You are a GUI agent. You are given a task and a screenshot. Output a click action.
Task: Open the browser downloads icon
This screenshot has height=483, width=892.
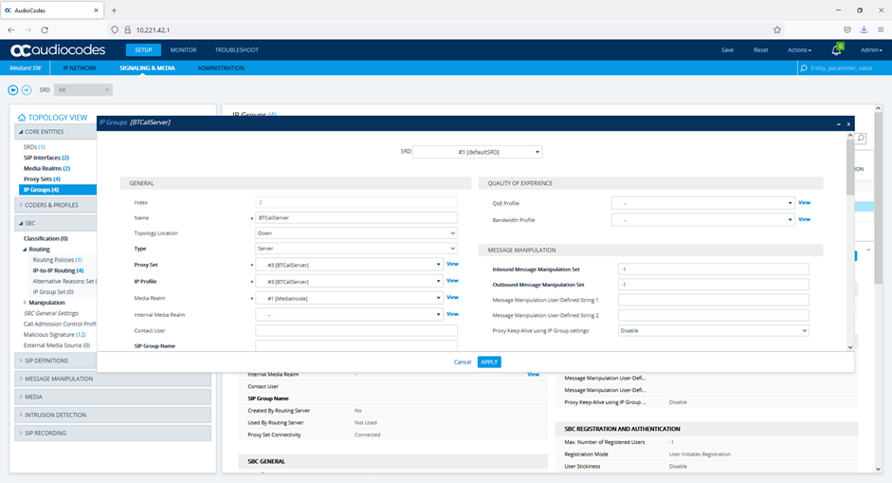click(864, 30)
